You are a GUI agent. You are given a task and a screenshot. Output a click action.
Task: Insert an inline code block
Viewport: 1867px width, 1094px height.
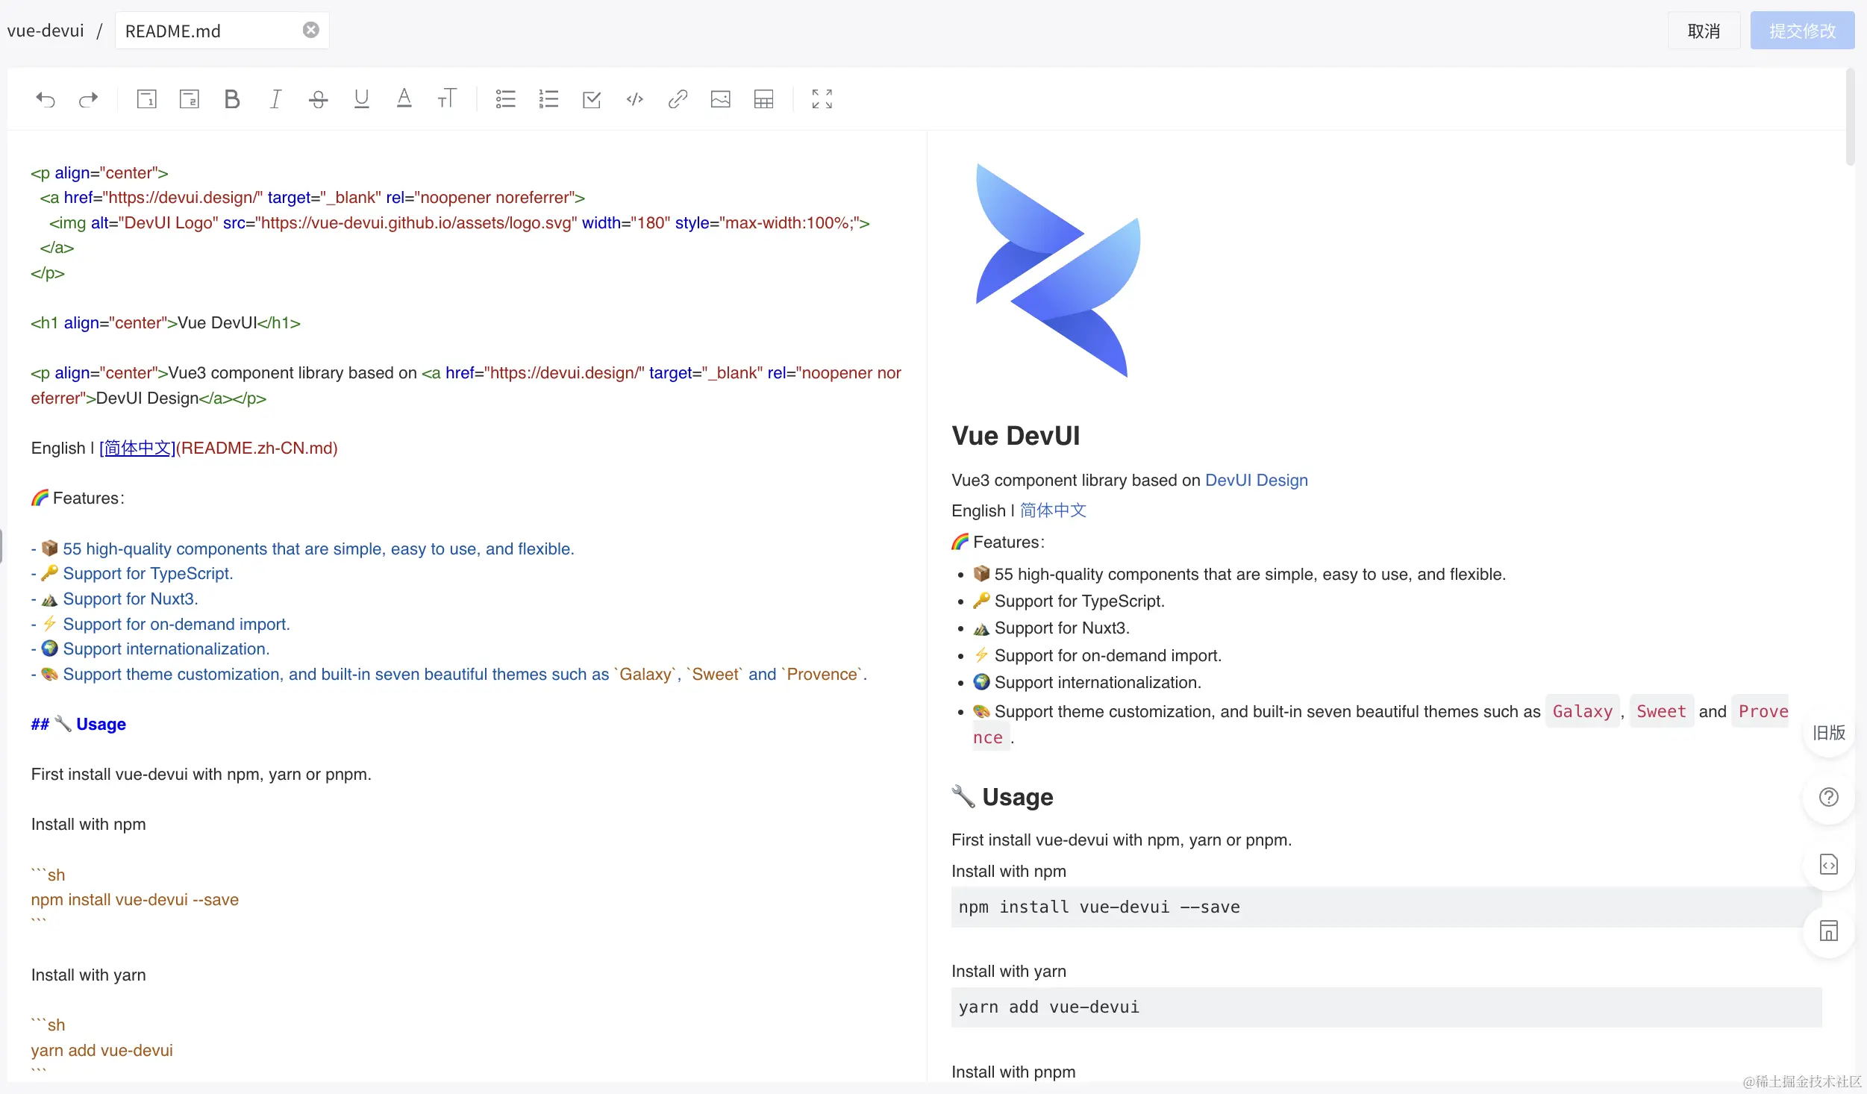click(635, 99)
